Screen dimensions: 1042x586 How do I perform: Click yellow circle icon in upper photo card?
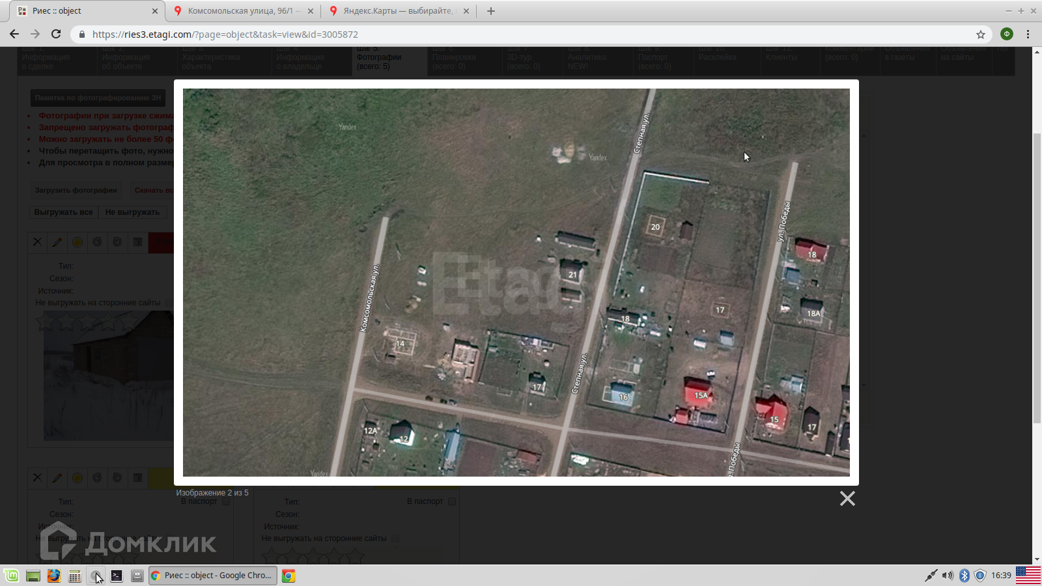[x=77, y=242]
